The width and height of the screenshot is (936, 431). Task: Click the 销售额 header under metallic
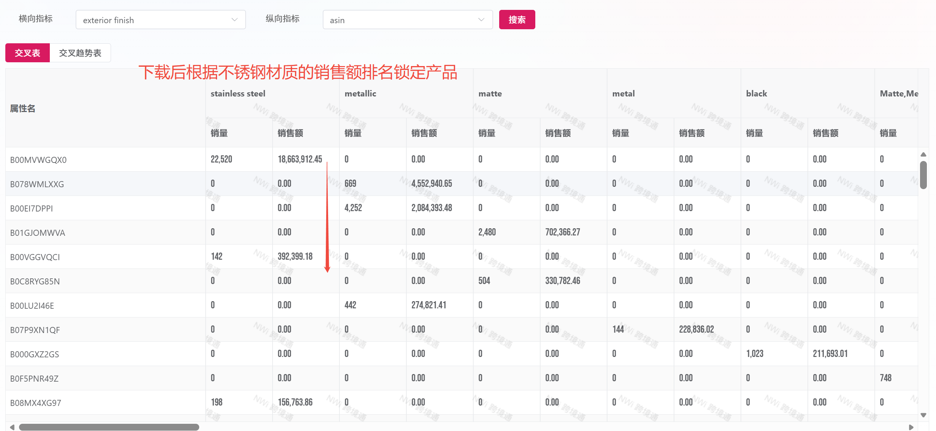coord(424,133)
